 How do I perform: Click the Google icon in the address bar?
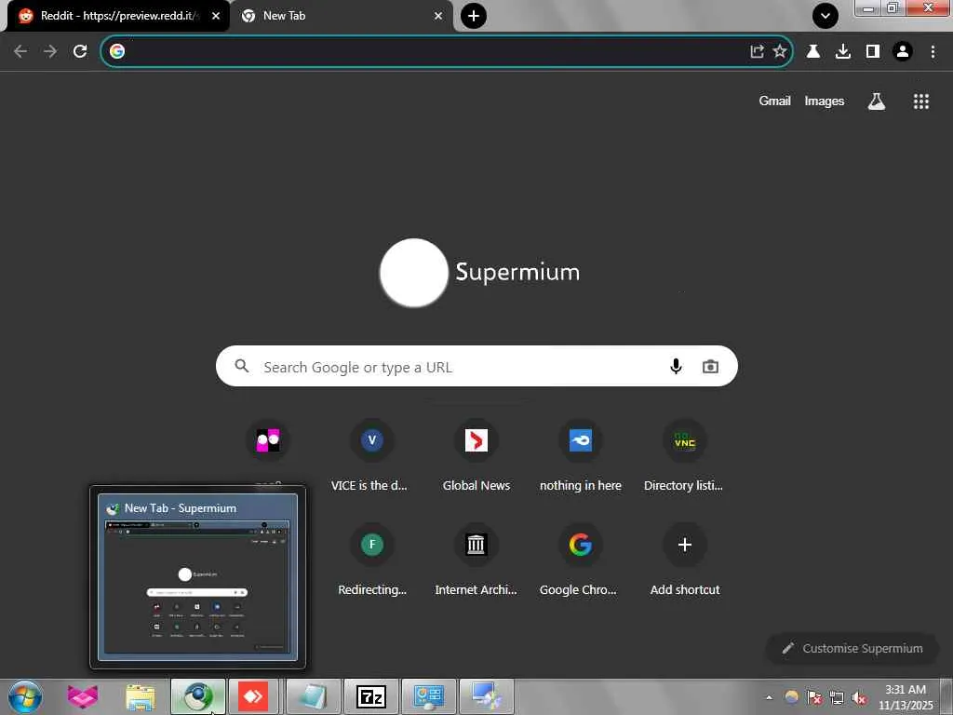pos(117,52)
